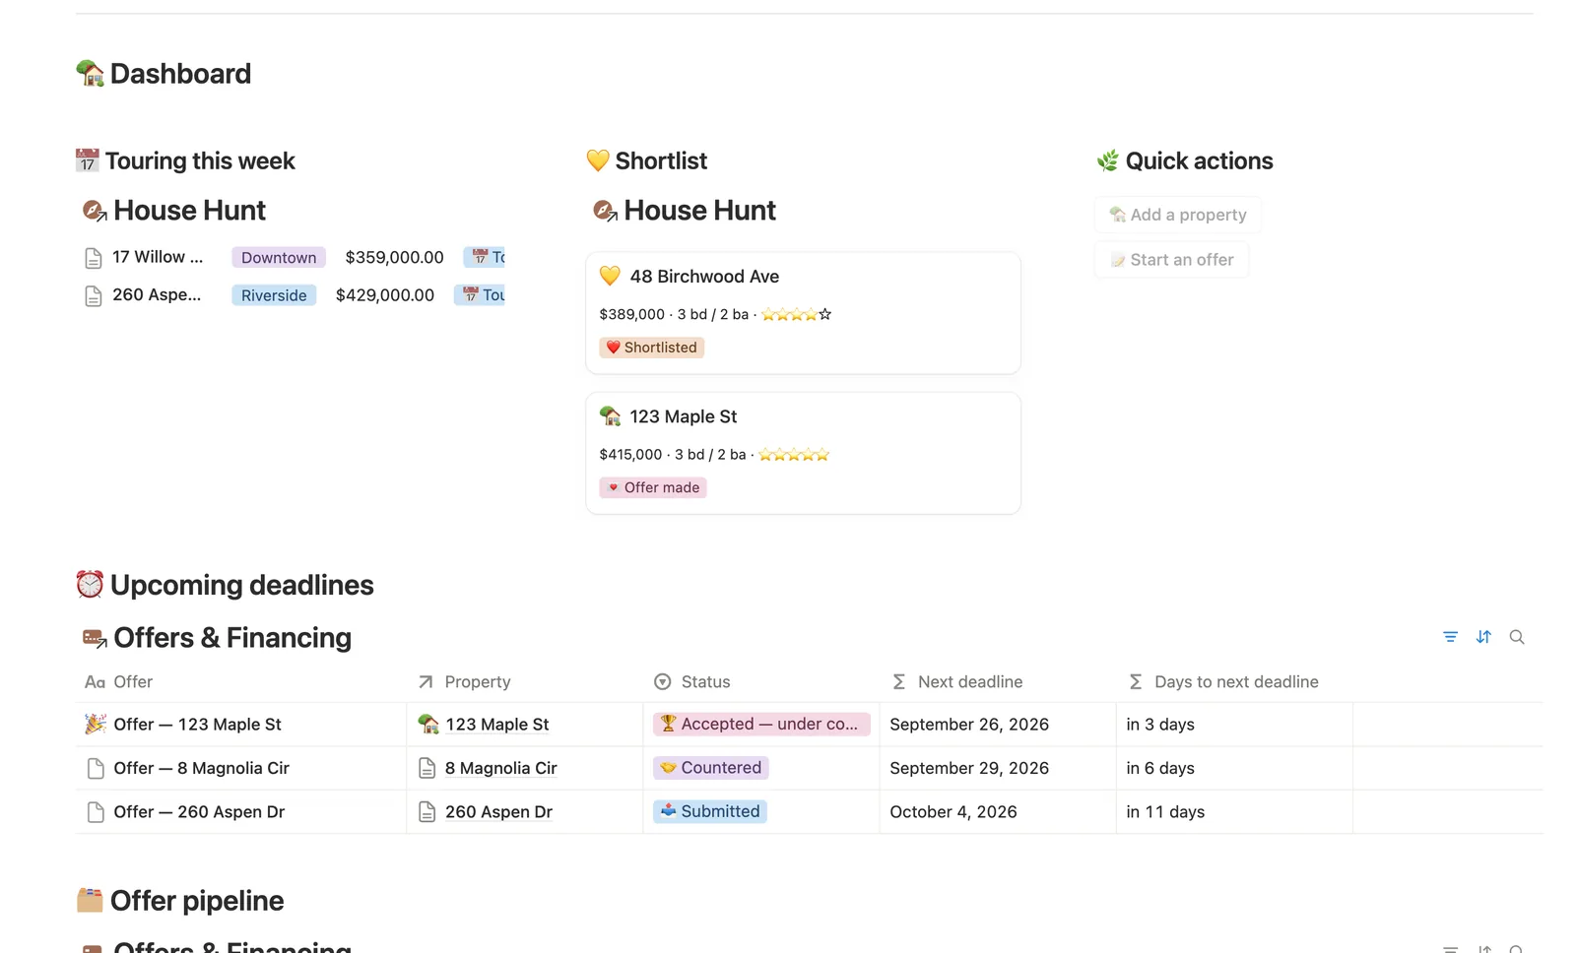Click the $429,000.00 price value
The image size is (1576, 953).
(385, 295)
